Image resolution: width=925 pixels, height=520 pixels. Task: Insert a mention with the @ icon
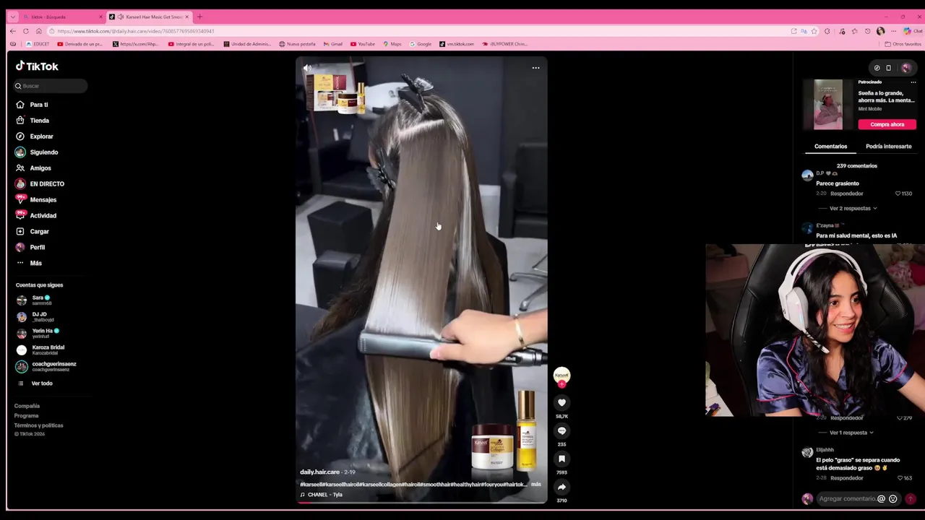(881, 499)
